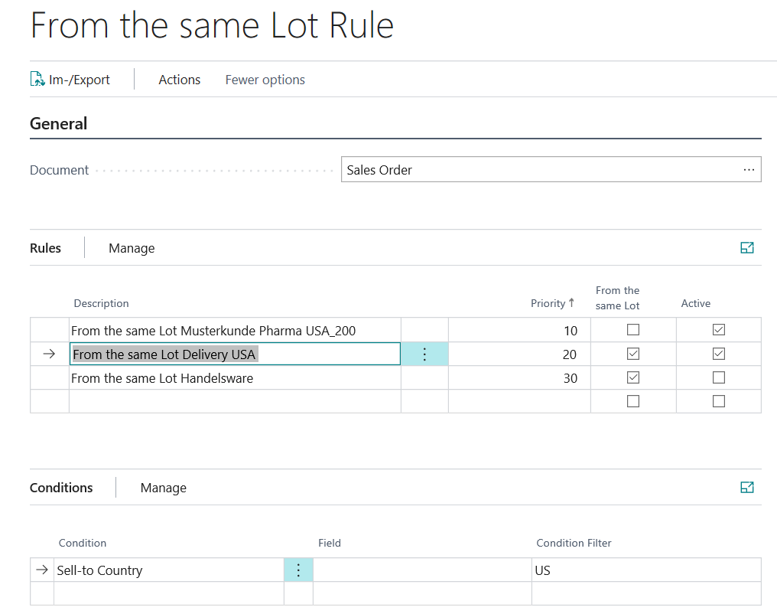This screenshot has width=777, height=614.
Task: Edit the From the same Lot Delivery USA description
Action: coord(235,354)
